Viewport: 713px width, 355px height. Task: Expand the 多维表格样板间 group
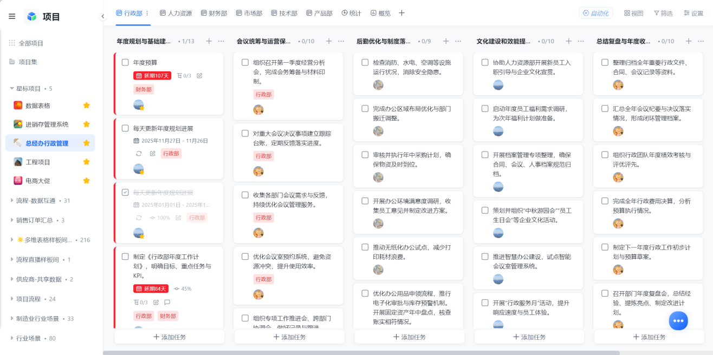pyautogui.click(x=12, y=240)
